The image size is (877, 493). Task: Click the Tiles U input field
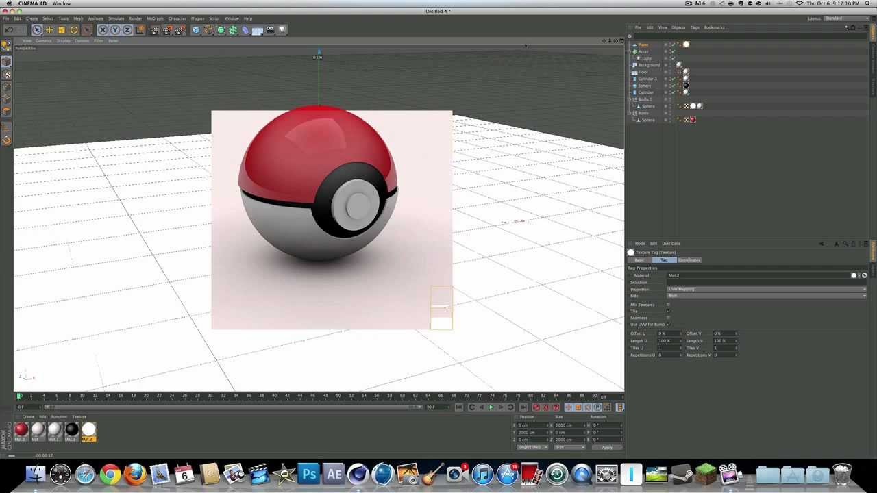pos(669,348)
